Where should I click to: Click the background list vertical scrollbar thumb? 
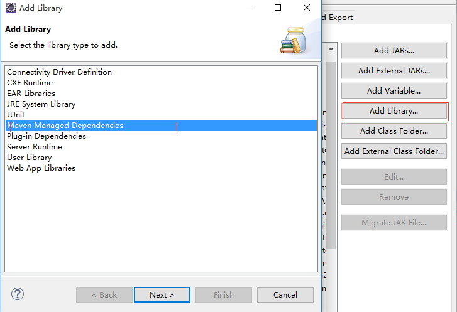(x=331, y=155)
